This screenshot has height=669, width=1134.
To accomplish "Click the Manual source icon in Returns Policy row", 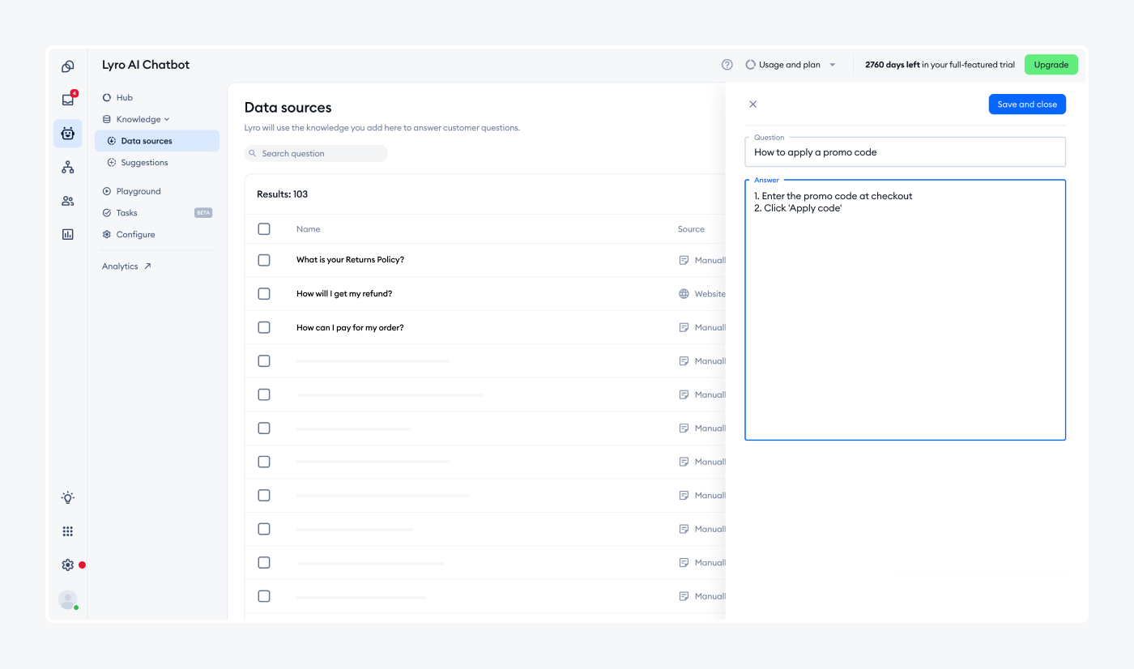I will 684,260.
